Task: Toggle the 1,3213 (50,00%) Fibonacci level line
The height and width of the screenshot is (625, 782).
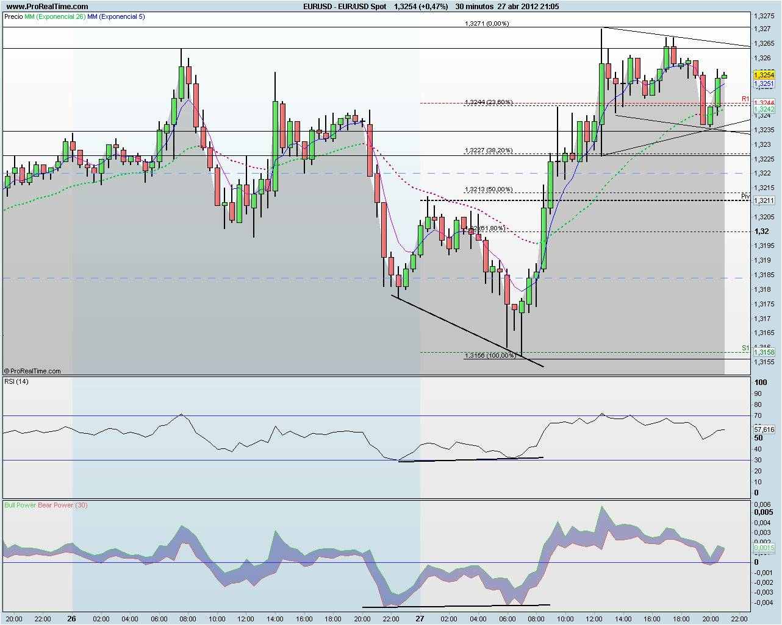Action: [488, 189]
